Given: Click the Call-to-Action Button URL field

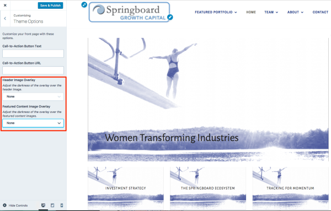Looking at the screenshot, I should [x=33, y=71].
